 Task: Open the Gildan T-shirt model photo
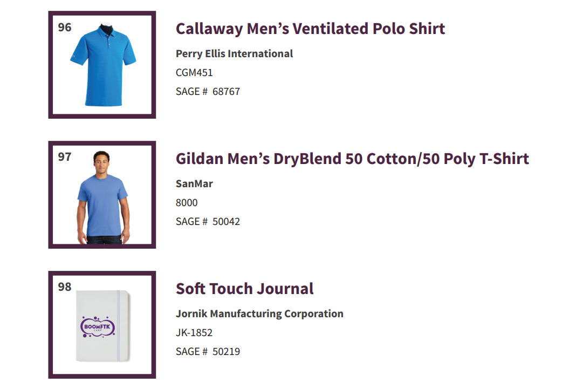(x=103, y=197)
